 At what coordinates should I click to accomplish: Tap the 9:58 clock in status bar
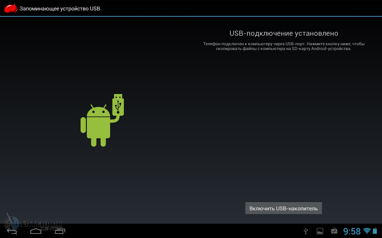352,231
